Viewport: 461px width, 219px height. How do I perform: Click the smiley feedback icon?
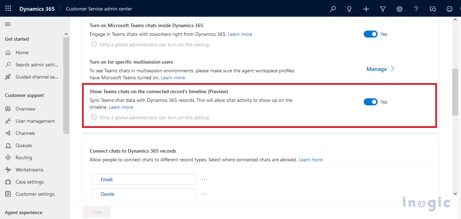[450, 9]
